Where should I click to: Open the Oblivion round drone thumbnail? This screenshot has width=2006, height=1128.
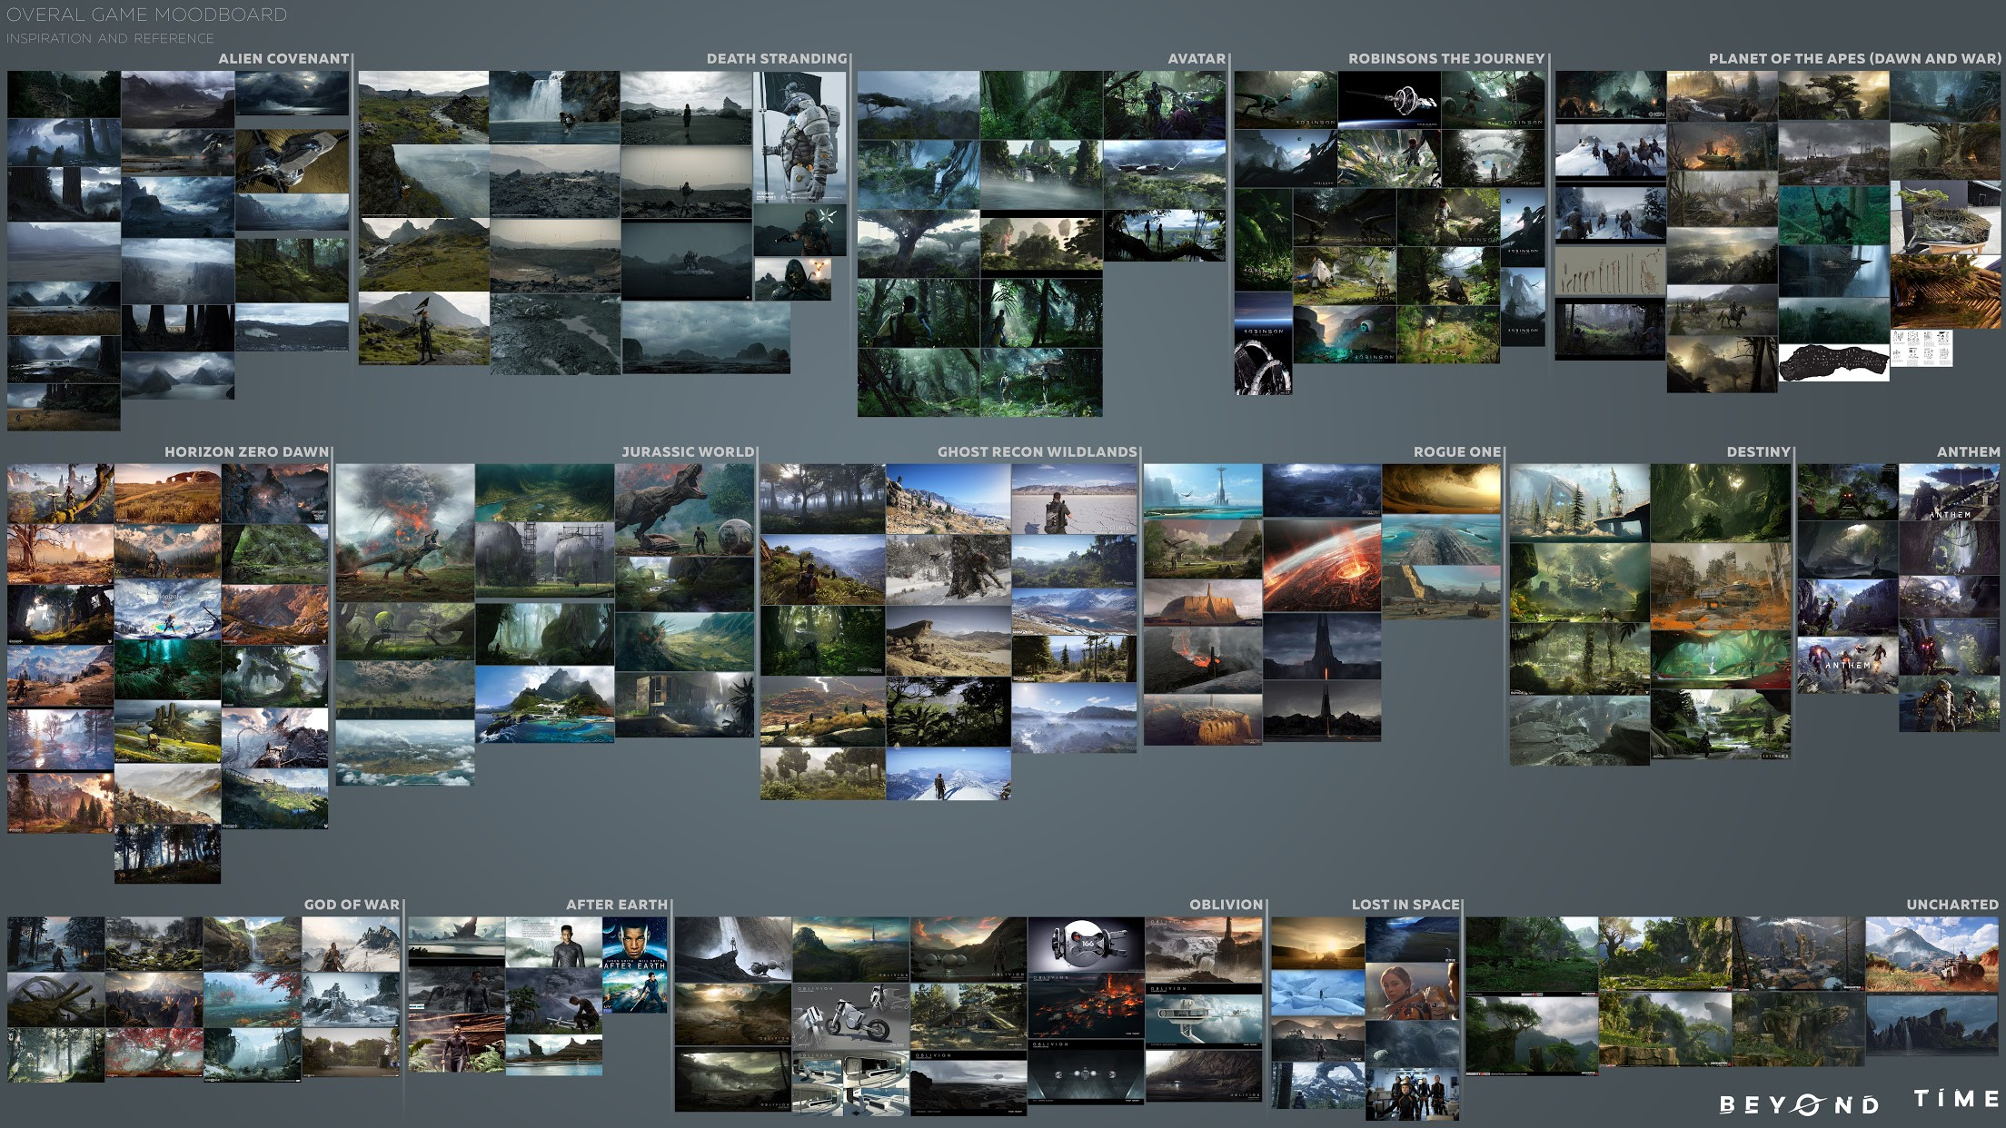tap(1086, 944)
